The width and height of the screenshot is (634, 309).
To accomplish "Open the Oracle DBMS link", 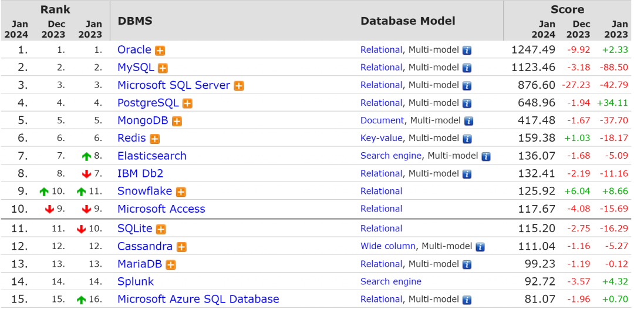I will [134, 50].
